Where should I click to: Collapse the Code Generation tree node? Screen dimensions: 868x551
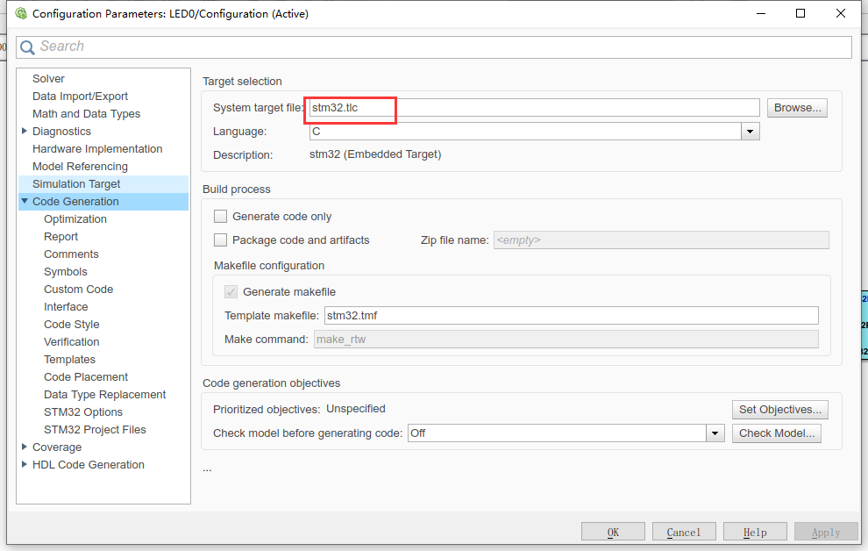point(25,201)
